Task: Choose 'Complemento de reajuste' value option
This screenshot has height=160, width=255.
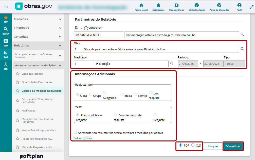Action: coord(115,115)
